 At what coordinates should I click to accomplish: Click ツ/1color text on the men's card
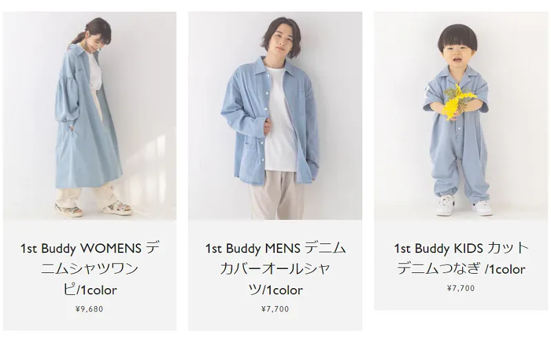click(275, 290)
